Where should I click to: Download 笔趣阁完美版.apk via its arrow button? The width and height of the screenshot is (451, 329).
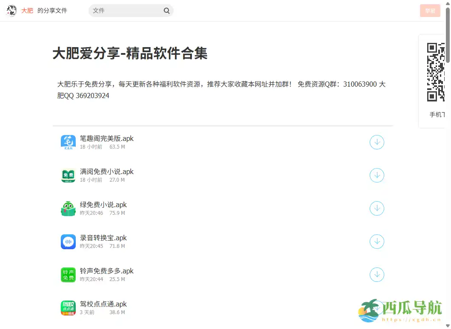377,142
